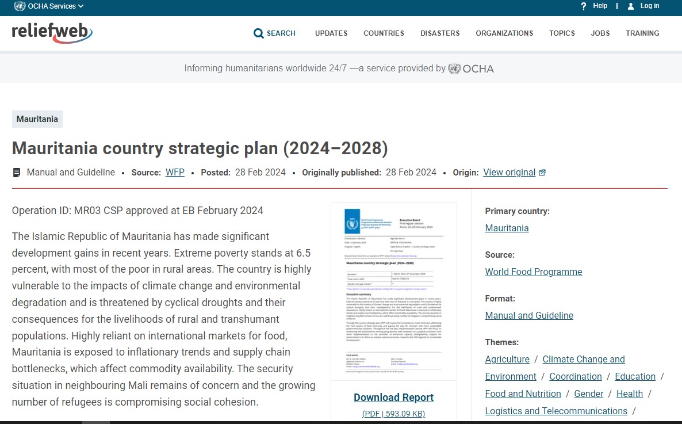Select the Logistics and Telecommunications theme link
682x424 pixels.
tap(556, 411)
